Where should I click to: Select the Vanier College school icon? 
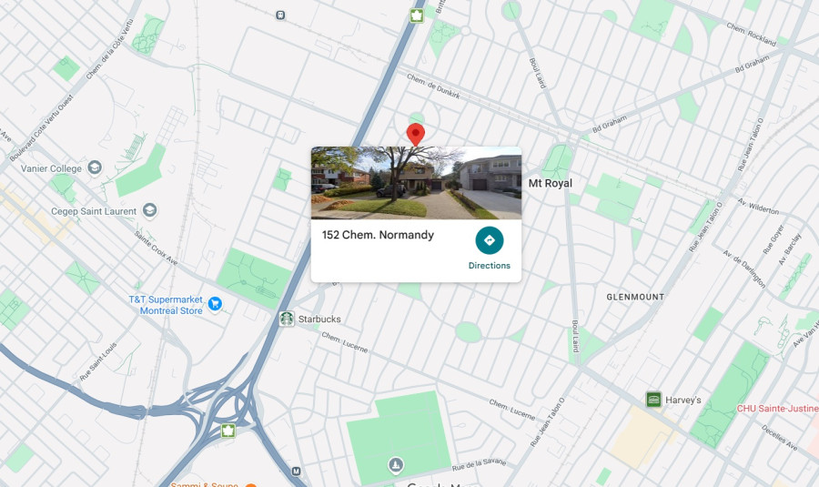95,167
